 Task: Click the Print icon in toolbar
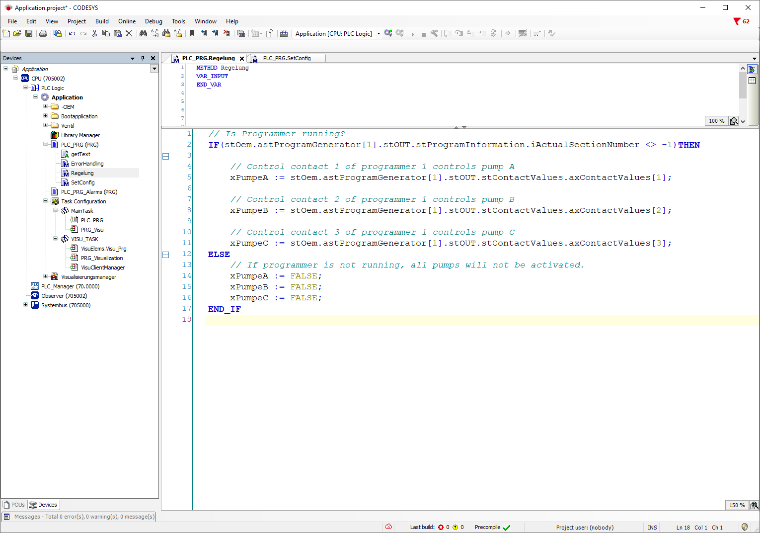click(43, 33)
